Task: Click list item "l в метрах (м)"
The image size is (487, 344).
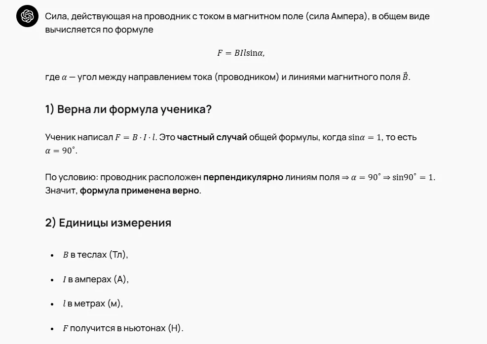Action: 93,304
